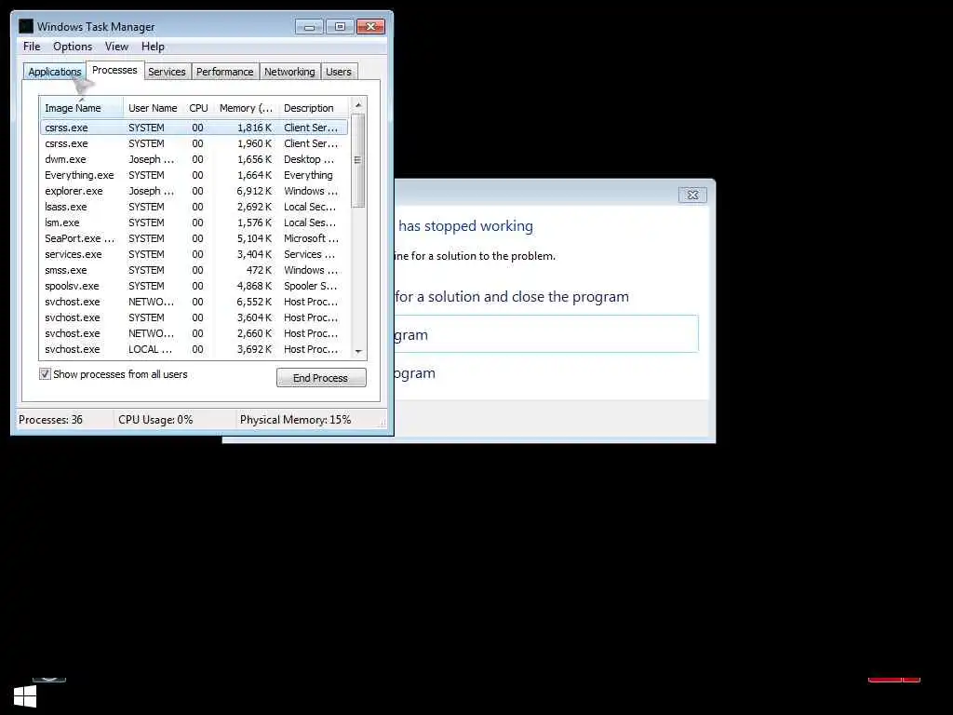953x715 pixels.
Task: Open the Options menu
Action: click(x=73, y=47)
